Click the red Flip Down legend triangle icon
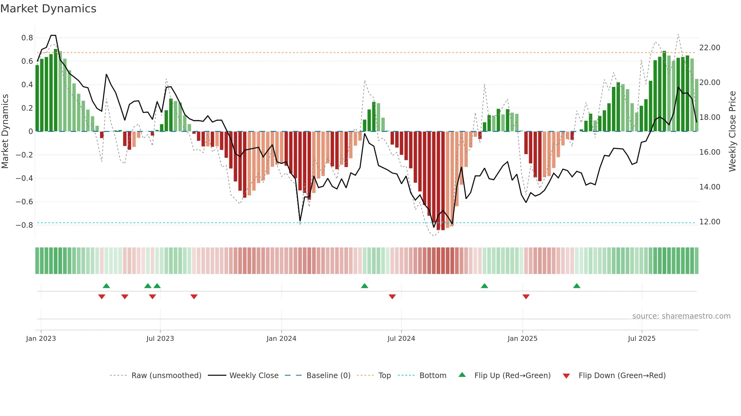The height and width of the screenshot is (416, 741). click(x=566, y=376)
